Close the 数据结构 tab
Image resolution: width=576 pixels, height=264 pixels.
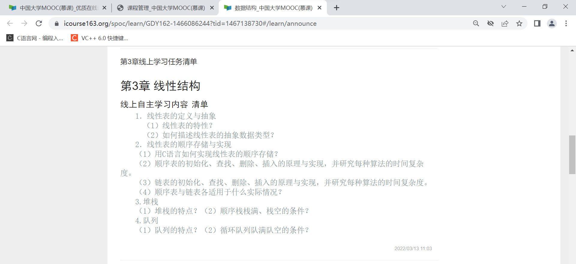[319, 8]
